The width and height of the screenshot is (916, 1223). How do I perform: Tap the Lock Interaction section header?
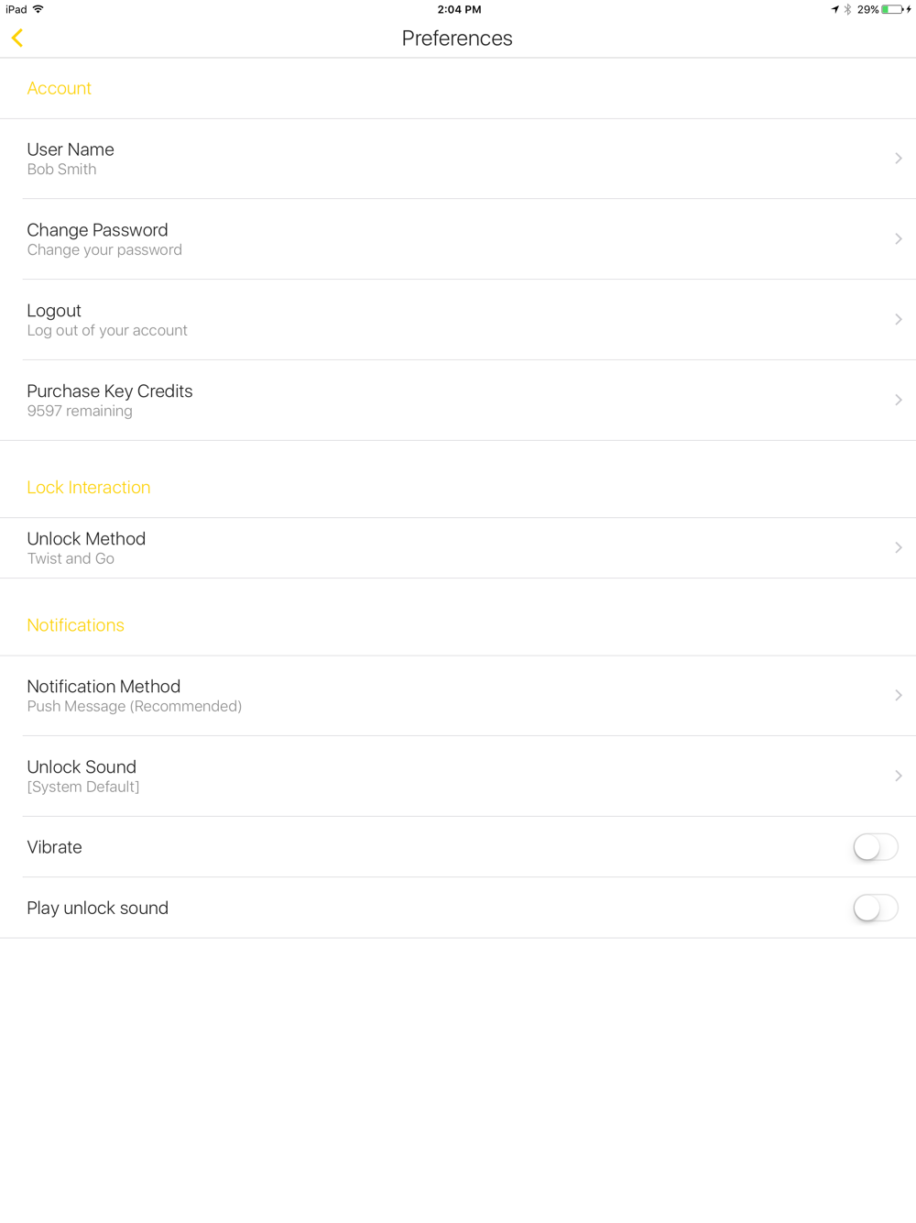pyautogui.click(x=89, y=488)
